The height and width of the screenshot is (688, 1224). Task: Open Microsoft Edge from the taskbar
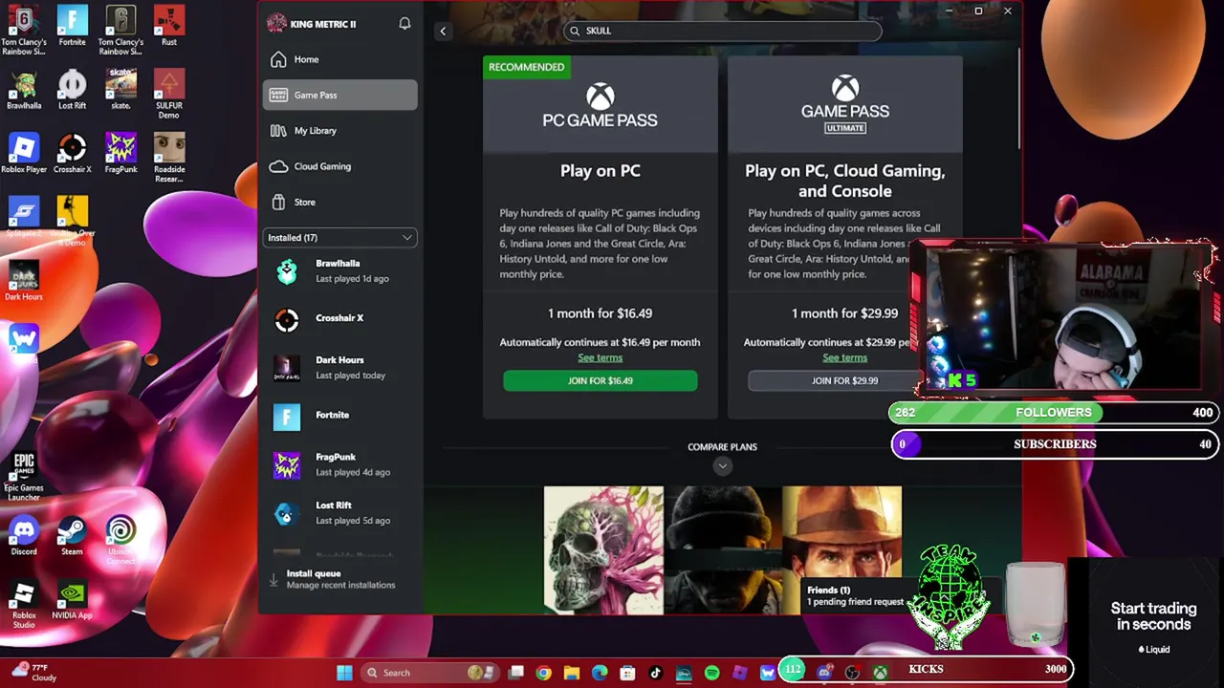[600, 673]
